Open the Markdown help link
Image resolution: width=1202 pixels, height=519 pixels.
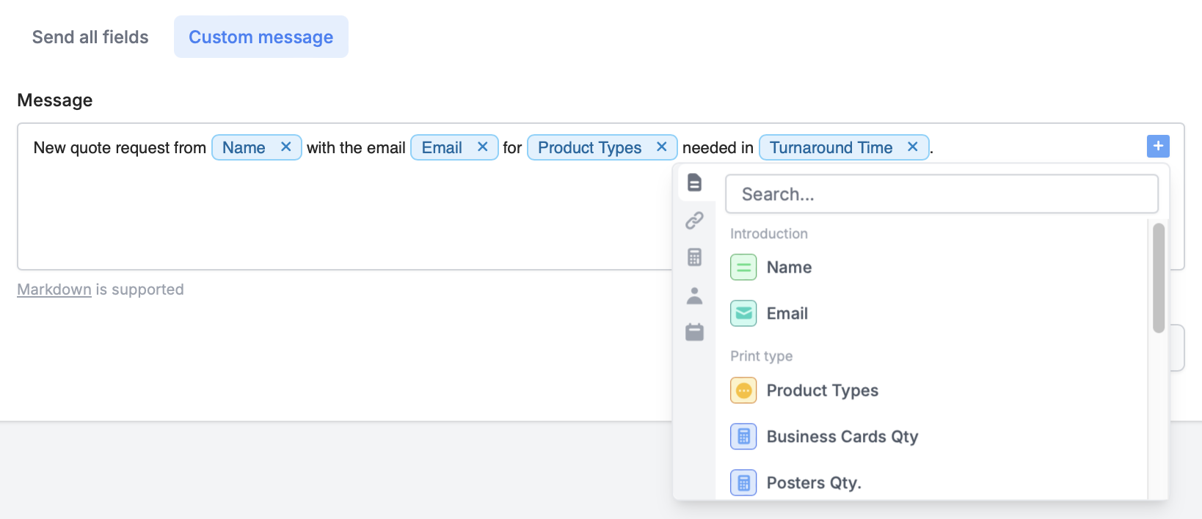coord(54,290)
